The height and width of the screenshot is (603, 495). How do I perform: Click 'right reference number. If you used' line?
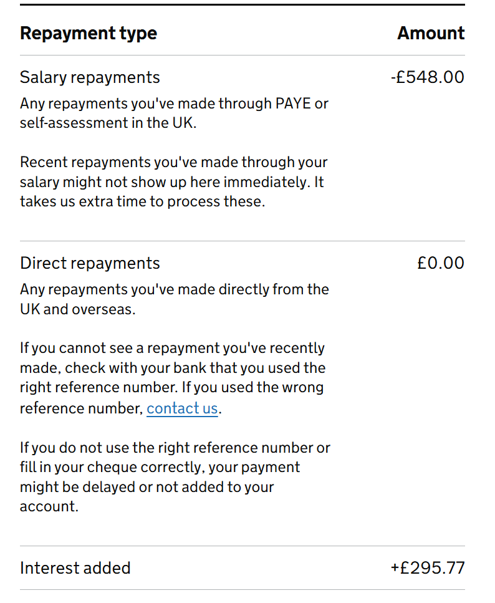(x=171, y=387)
